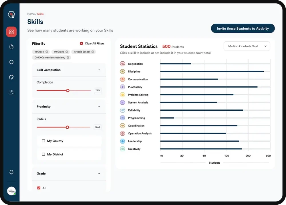Open the dashboard grid icon in sidebar
The image size is (286, 205).
pos(11,32)
